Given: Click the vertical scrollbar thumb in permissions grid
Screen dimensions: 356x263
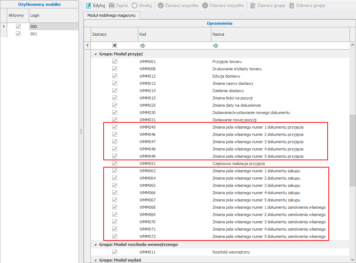Looking at the screenshot, I should 352,151.
